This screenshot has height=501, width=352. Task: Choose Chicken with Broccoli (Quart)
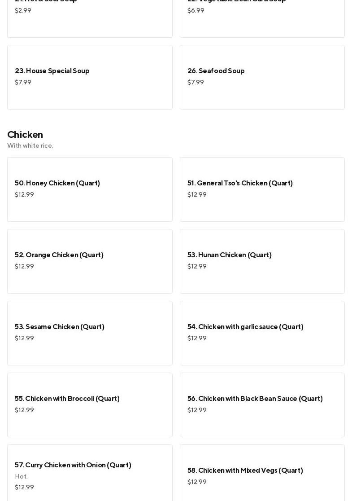point(90,404)
